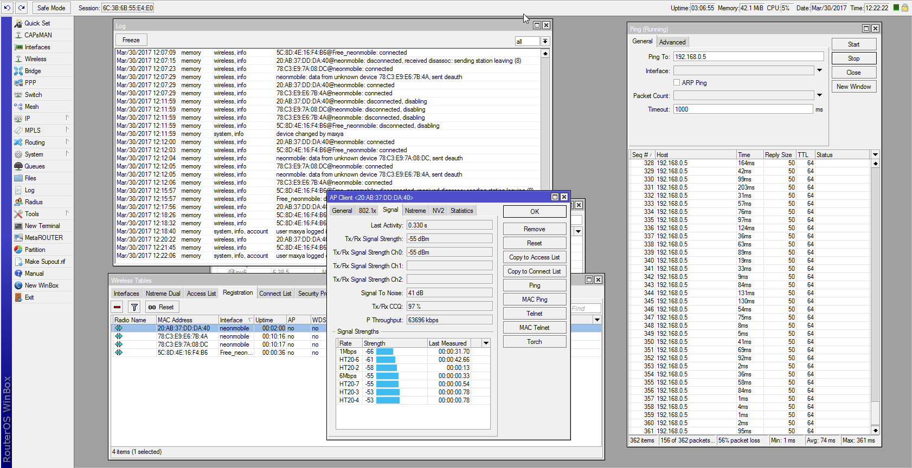Viewport: 912px width, 468px height.
Task: Toggle the ARP Ping checkbox
Action: point(677,82)
